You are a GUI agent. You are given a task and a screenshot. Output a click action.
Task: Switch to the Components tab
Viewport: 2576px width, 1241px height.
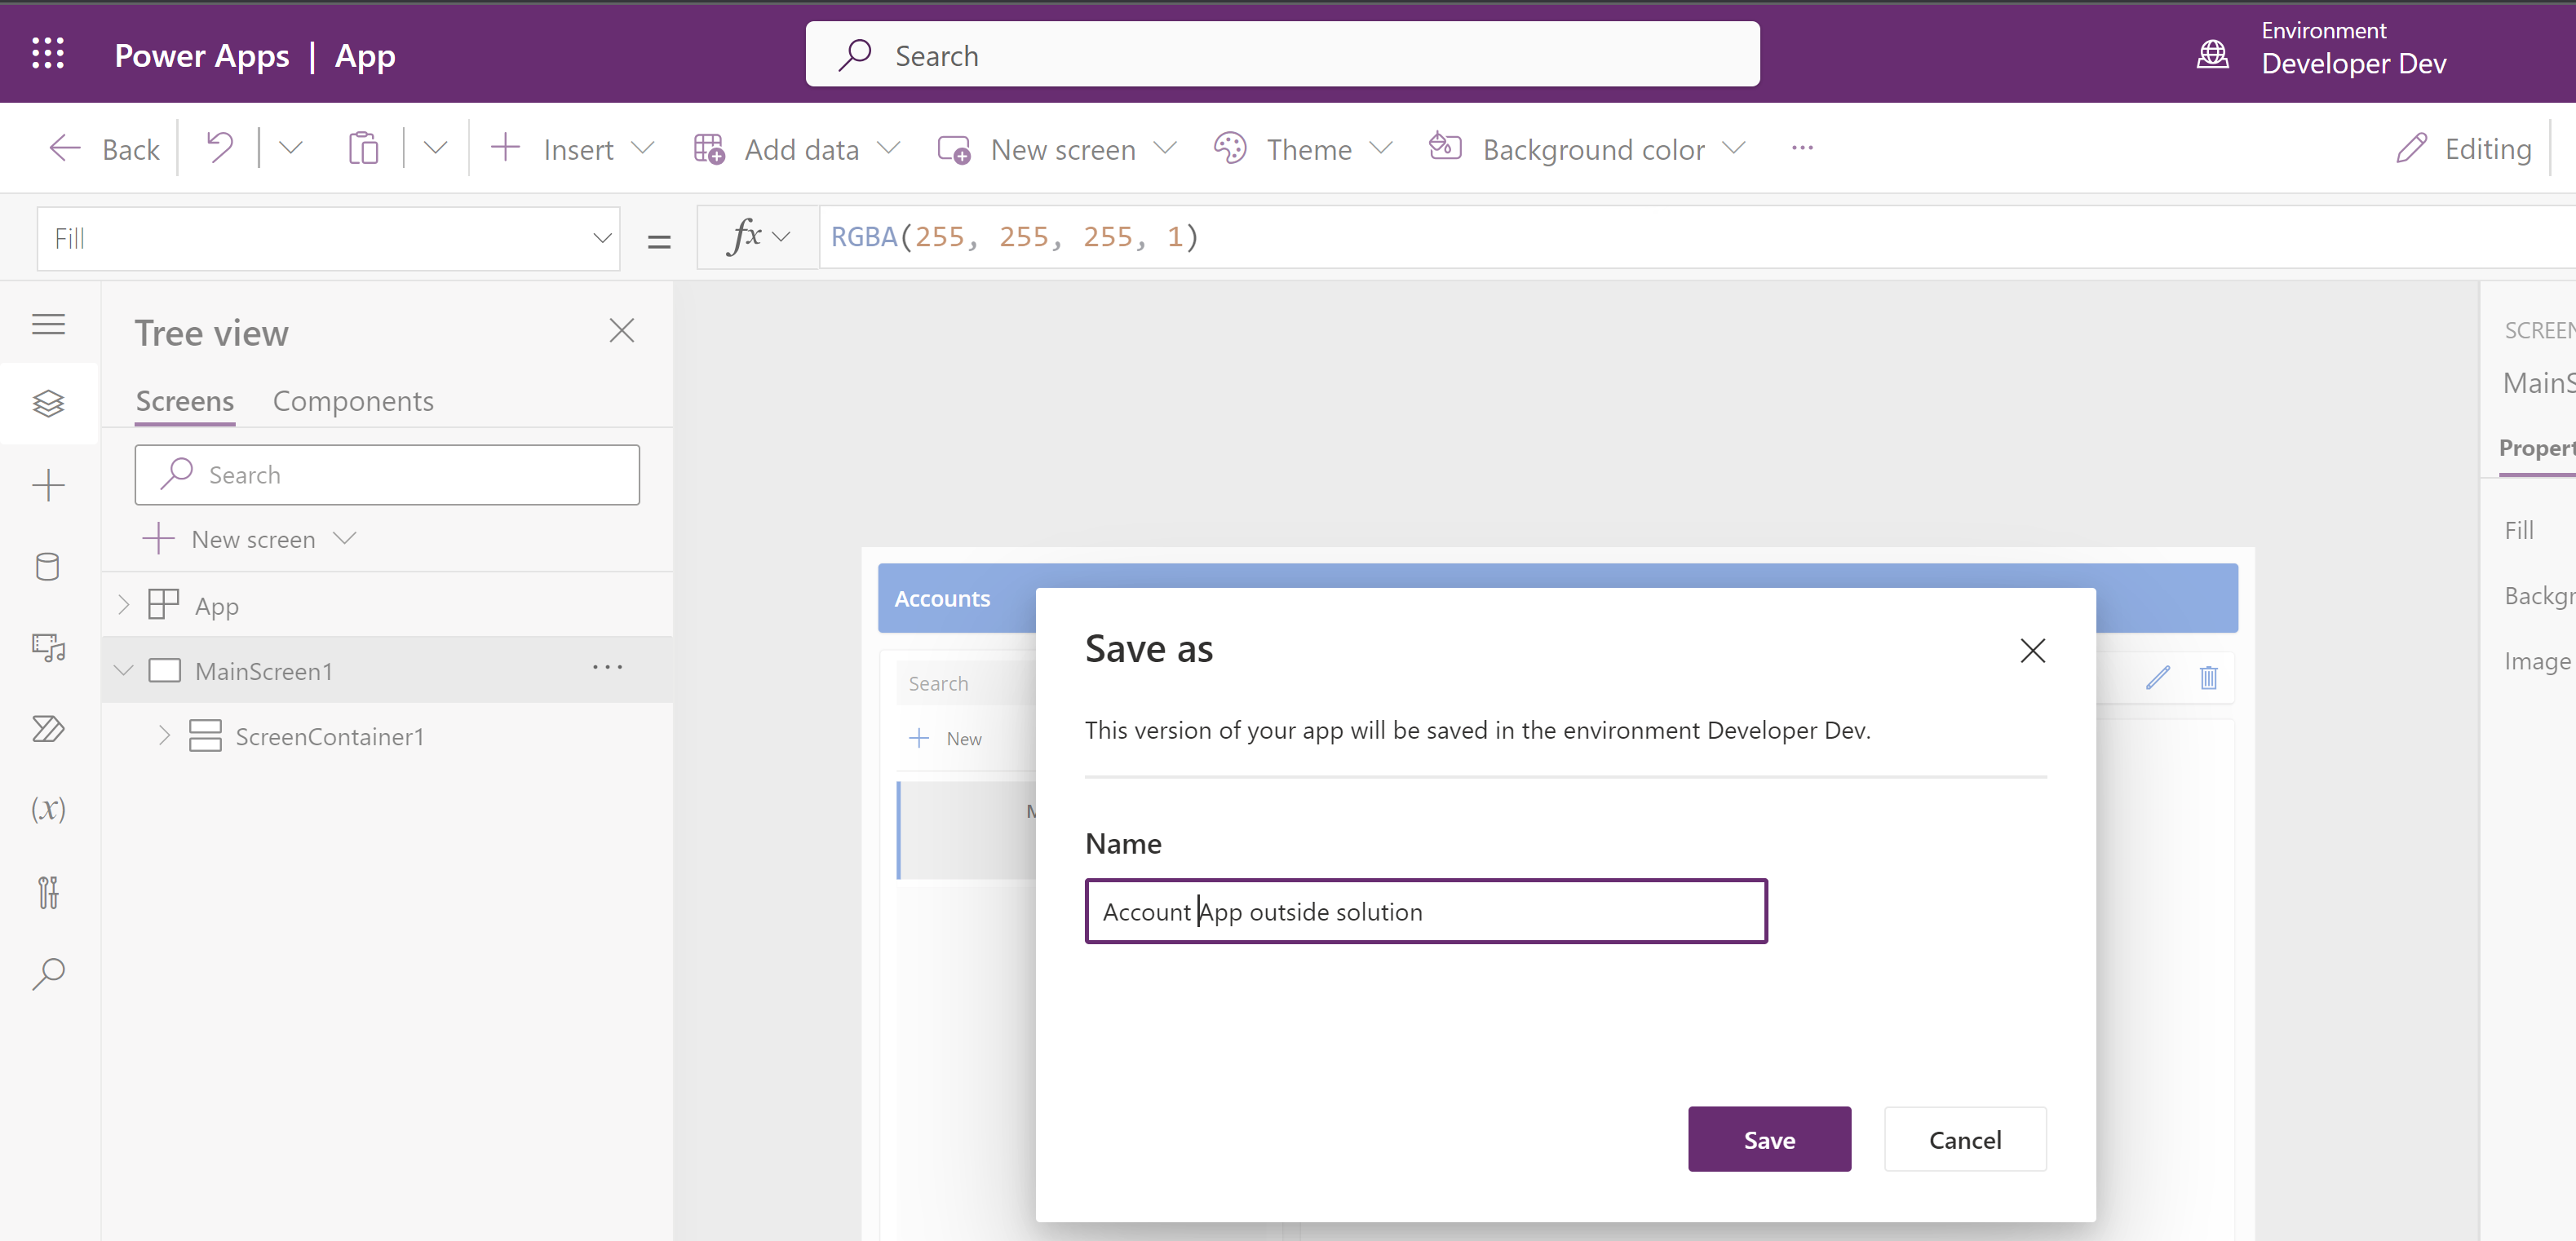353,400
